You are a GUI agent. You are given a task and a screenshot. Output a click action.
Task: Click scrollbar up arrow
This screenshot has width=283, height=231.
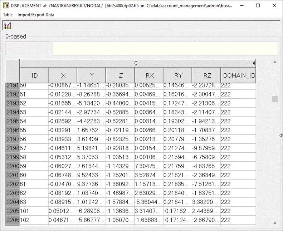point(275,63)
